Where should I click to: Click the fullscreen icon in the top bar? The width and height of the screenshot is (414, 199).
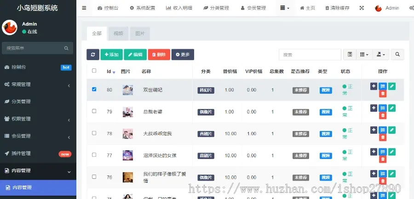[362, 8]
